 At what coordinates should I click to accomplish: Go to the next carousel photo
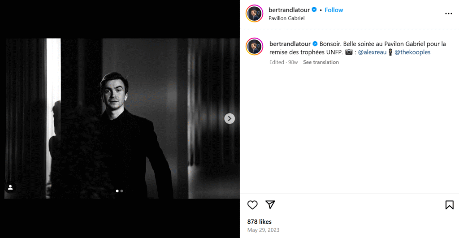coord(229,118)
